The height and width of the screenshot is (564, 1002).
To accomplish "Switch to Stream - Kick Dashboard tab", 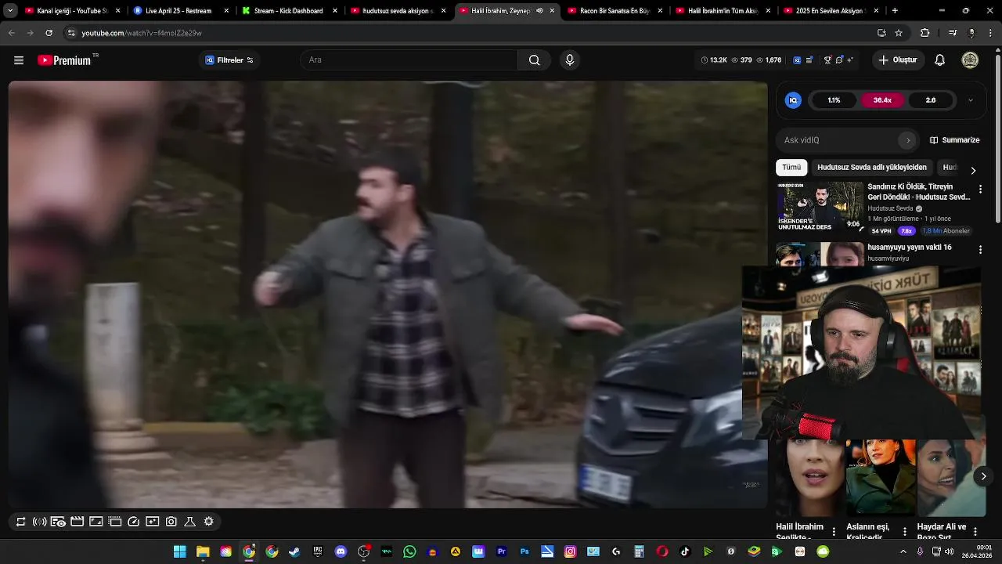I will [288, 11].
